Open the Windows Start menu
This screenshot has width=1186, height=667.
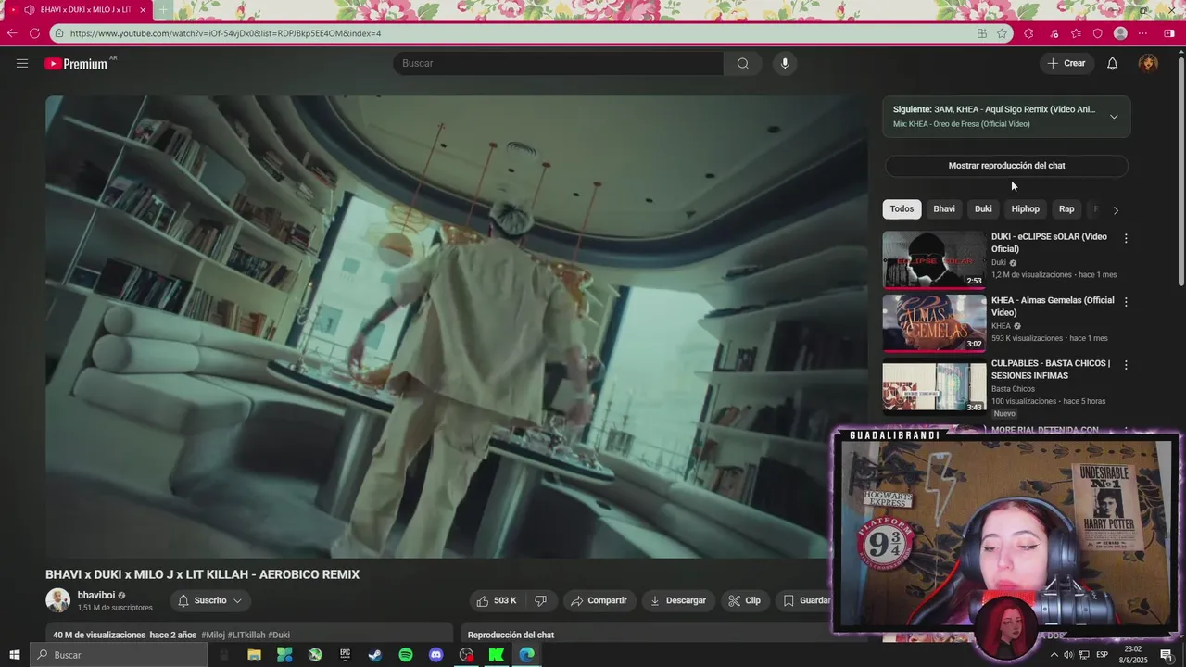point(14,655)
